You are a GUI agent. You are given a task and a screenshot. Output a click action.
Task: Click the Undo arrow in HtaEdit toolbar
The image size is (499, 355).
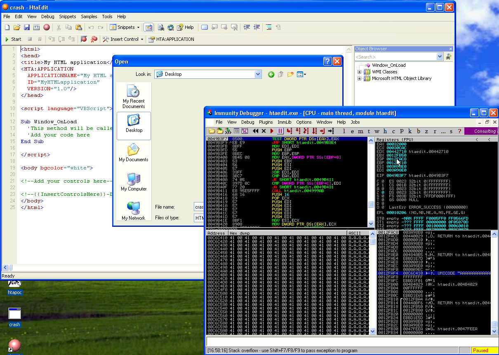(x=91, y=27)
